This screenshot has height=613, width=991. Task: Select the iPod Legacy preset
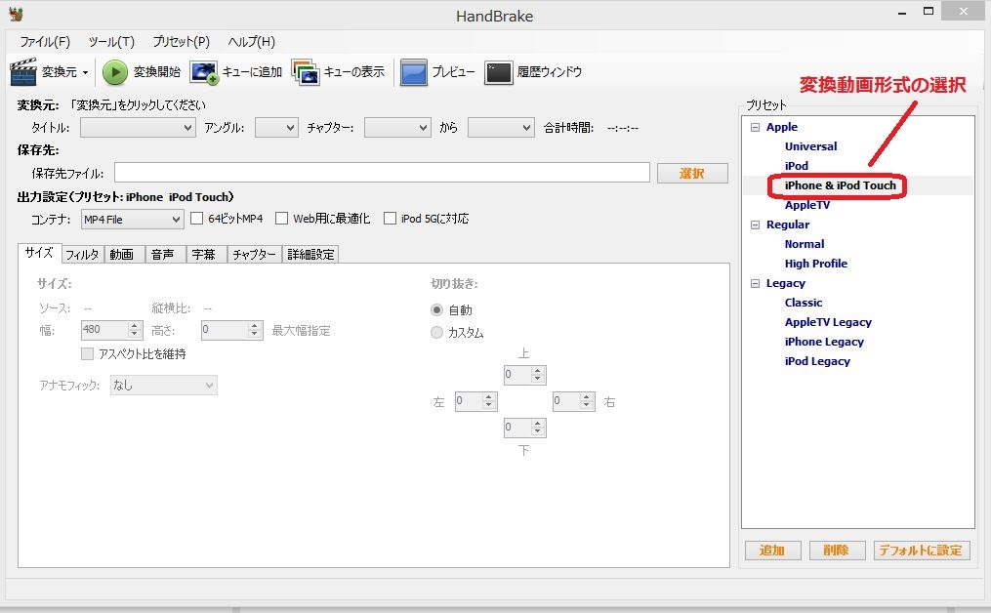pos(817,362)
